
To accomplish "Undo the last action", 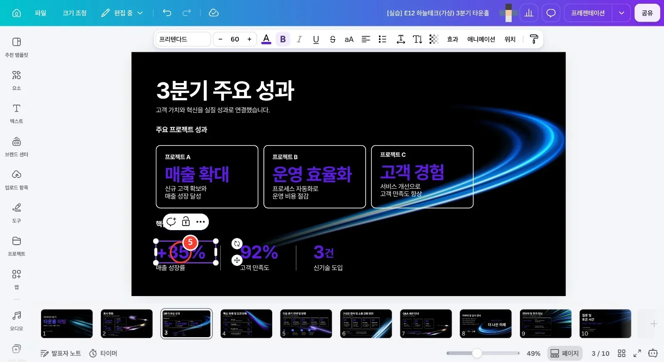I will [x=167, y=13].
